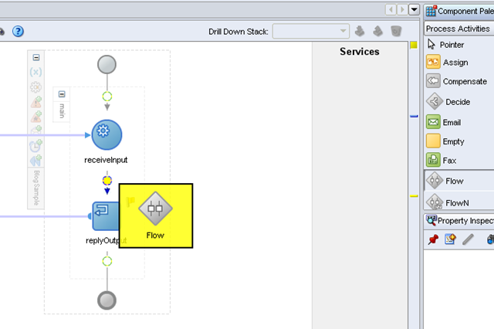This screenshot has height=329, width=494.
Task: Click the replyOutput activity node
Action: [106, 216]
